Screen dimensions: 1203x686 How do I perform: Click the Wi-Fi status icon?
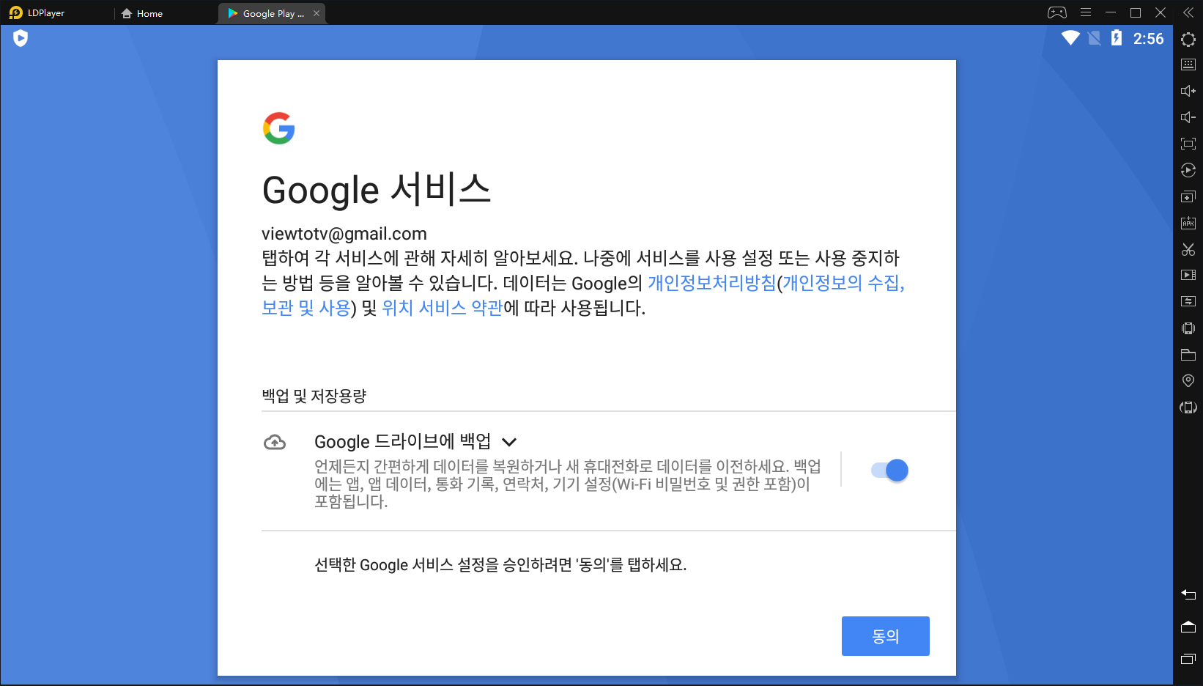pyautogui.click(x=1070, y=38)
